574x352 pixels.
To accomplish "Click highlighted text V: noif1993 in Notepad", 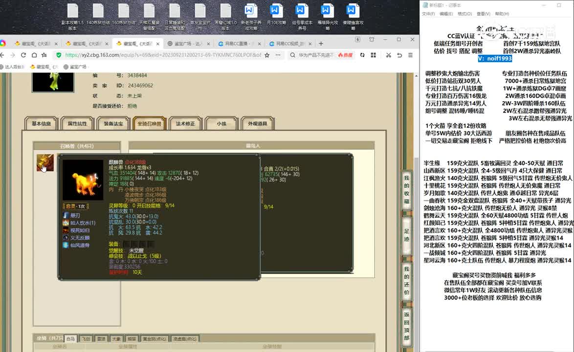I will coord(495,59).
